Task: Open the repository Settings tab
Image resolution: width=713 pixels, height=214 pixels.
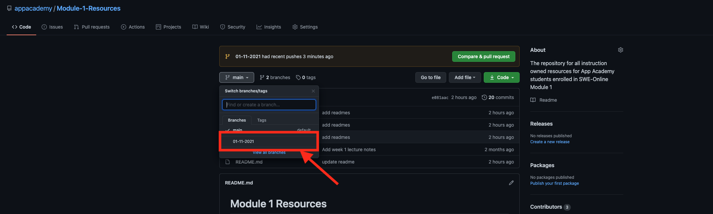Action: (305, 27)
